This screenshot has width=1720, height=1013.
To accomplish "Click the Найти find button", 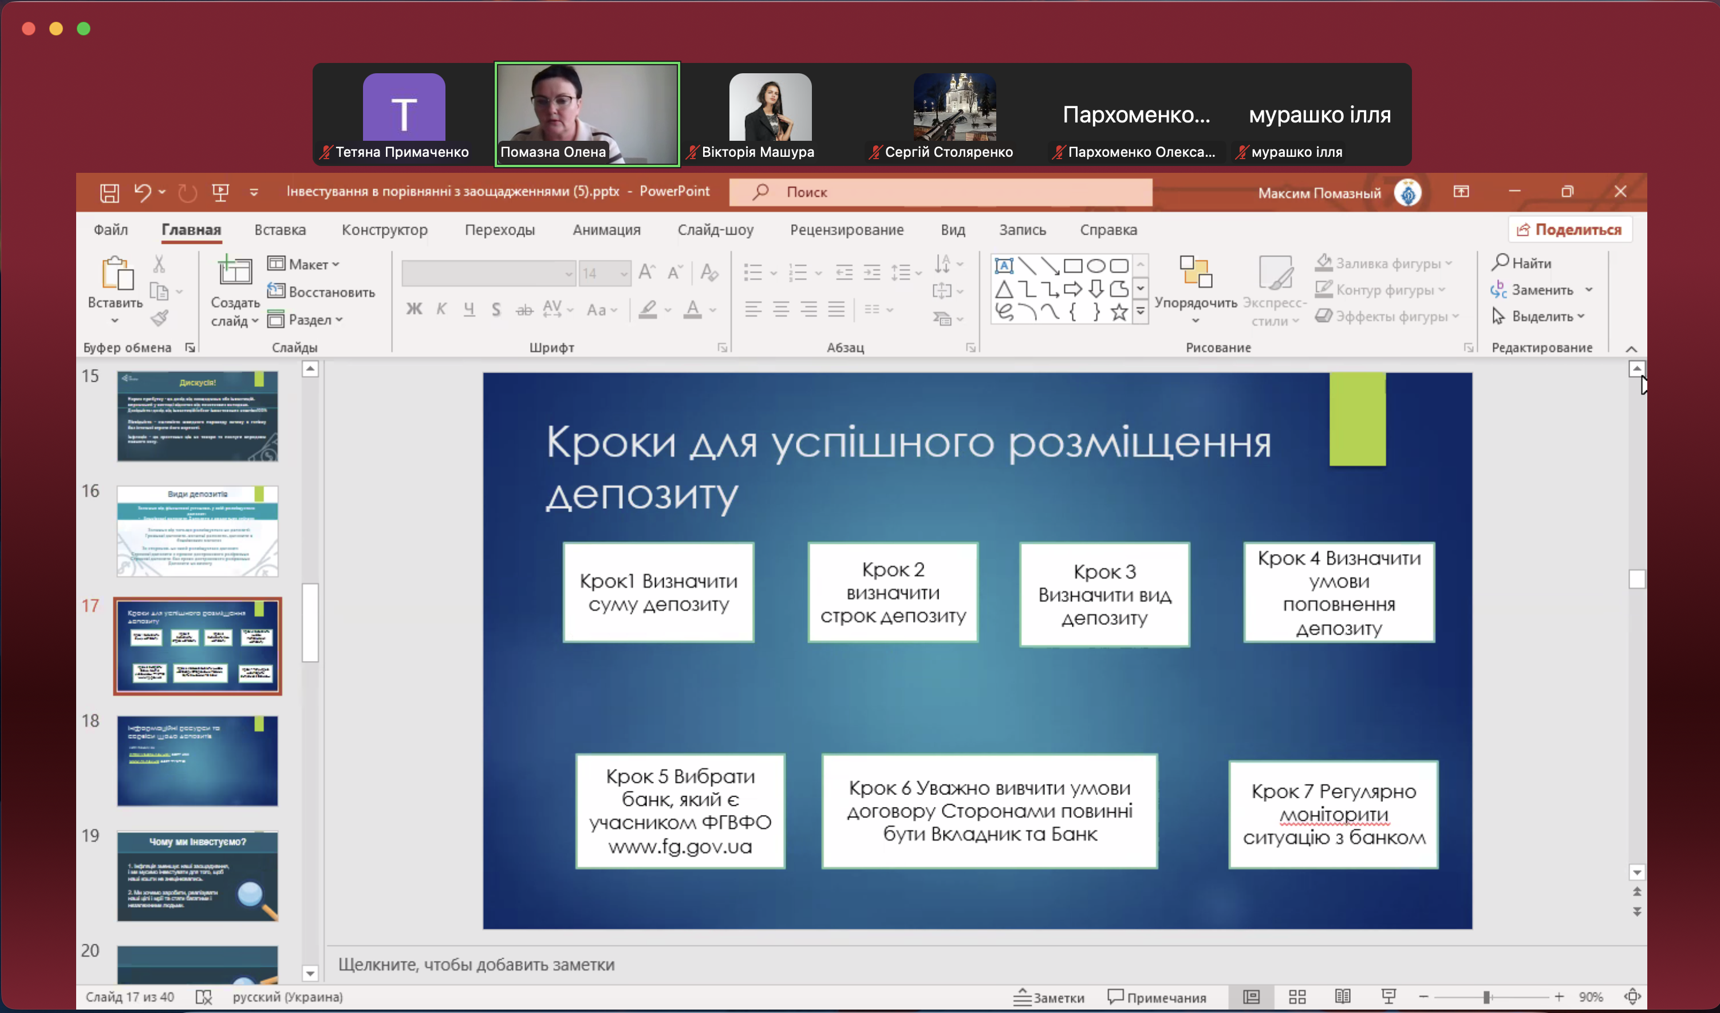I will point(1521,263).
